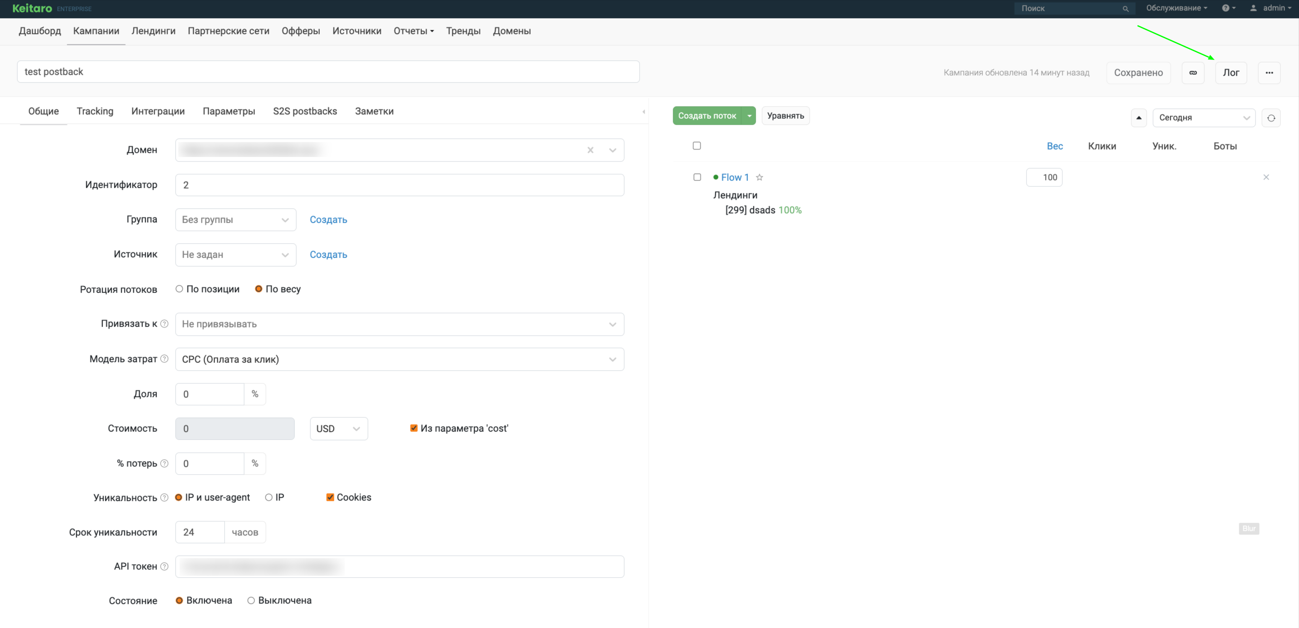Viewport: 1299px width, 628px height.
Task: Show help for Привязать к field
Action: [164, 324]
